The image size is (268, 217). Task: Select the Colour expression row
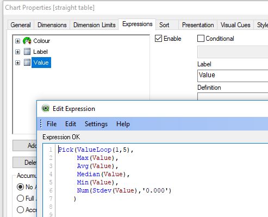(41, 41)
